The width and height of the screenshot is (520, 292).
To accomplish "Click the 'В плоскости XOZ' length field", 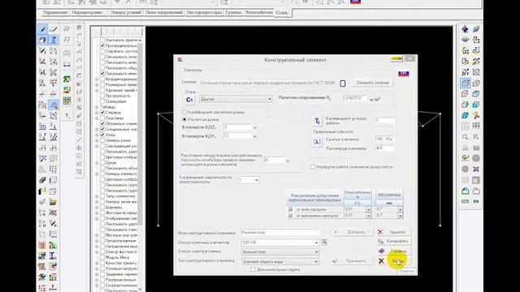I will [238, 127].
